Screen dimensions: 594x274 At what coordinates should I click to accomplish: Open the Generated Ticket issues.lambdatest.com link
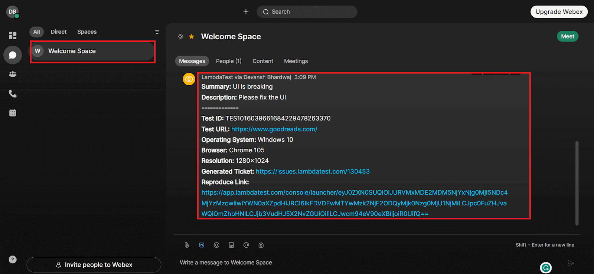pos(313,171)
